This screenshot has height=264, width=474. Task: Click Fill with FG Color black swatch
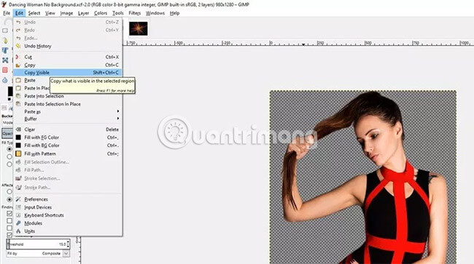tap(18, 137)
